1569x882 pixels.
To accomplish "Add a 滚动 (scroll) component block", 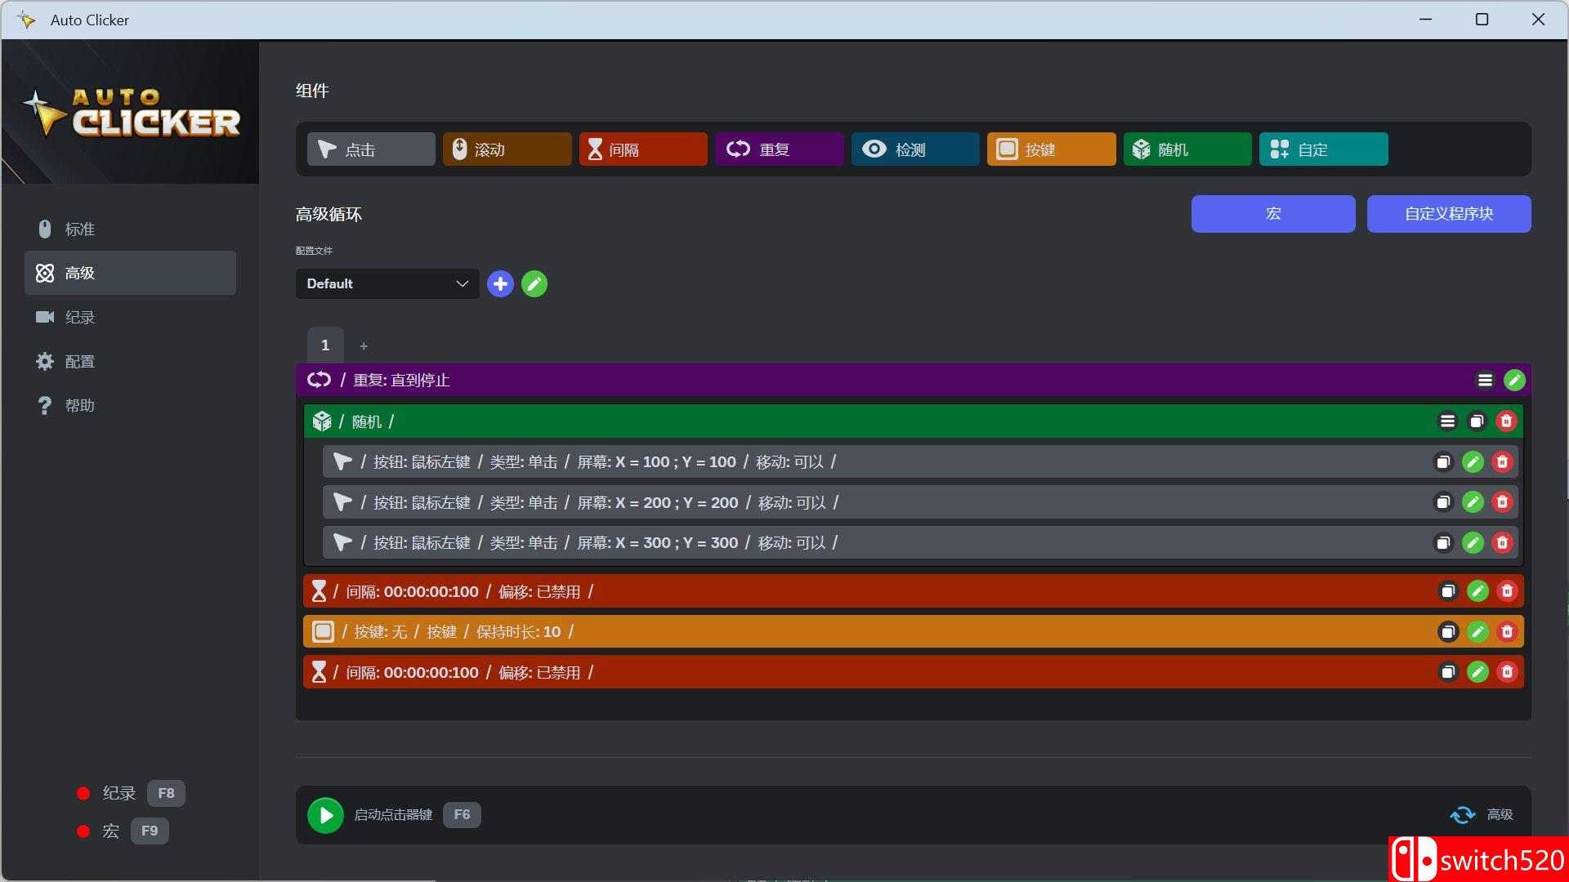I will [507, 149].
